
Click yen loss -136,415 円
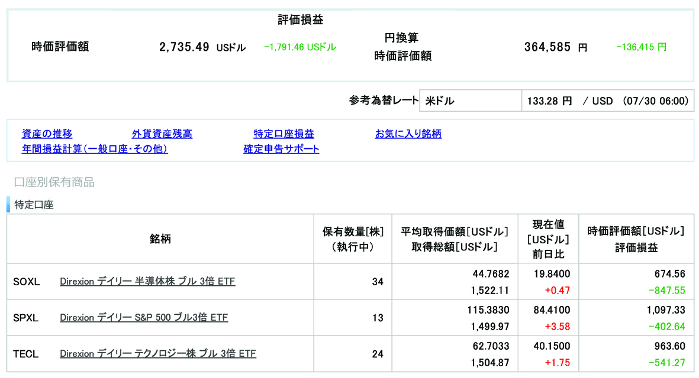[x=641, y=47]
